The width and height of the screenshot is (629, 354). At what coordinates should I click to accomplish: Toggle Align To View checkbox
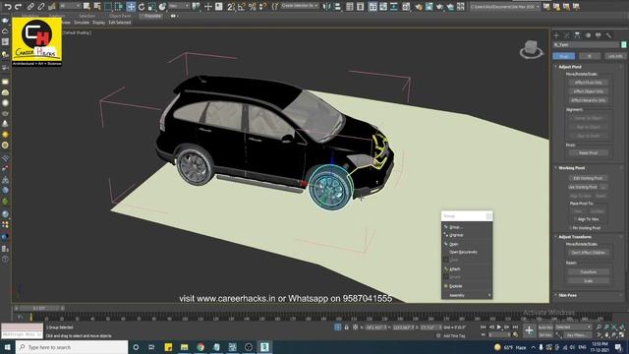click(576, 219)
